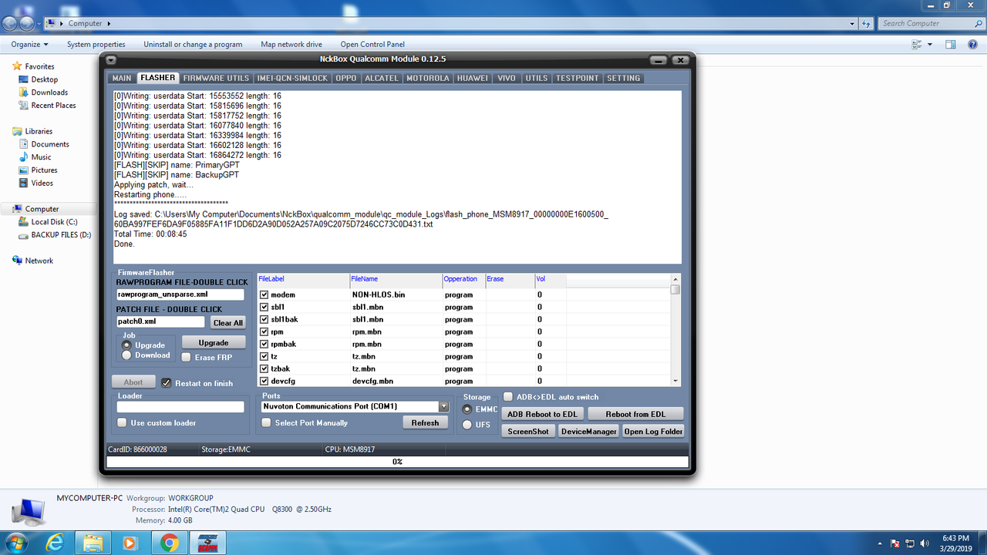987x555 pixels.
Task: Toggle the preview pane icon in Explorer
Action: 951,44
